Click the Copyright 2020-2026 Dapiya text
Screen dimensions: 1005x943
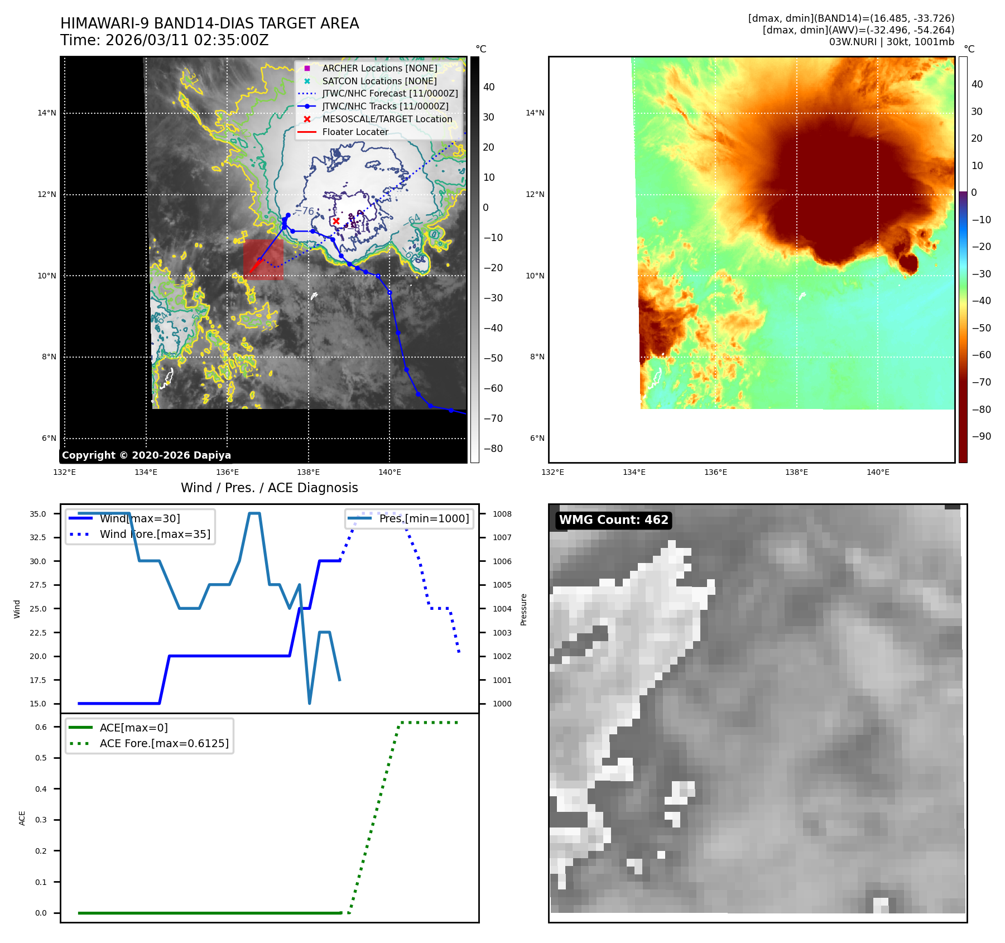click(x=146, y=455)
